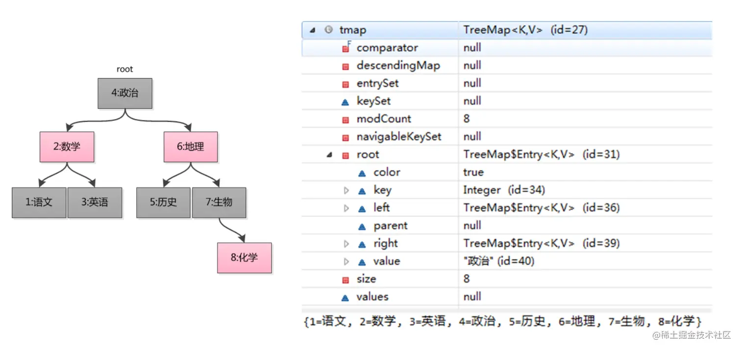The width and height of the screenshot is (741, 350).
Task: Select the keySet field name
Action: pos(373,101)
